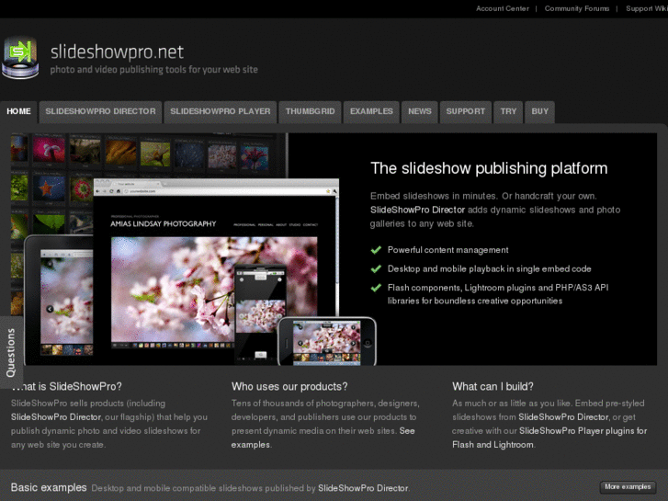Click SlideShowPro Director link under What can I build

563,417
